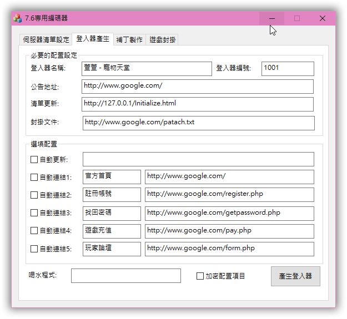Click the 選填配置 group label
The width and height of the screenshot is (347, 319).
(x=44, y=144)
